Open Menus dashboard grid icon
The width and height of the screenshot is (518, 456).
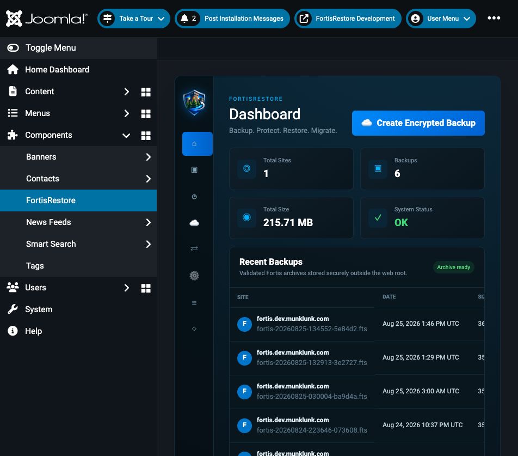(x=146, y=114)
